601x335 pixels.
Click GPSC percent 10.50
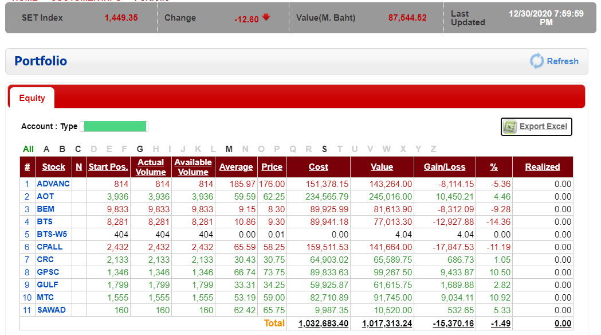tap(500, 272)
